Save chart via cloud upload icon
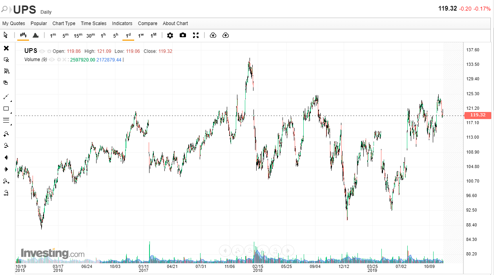Image resolution: width=494 pixels, height=275 pixels. click(x=226, y=35)
